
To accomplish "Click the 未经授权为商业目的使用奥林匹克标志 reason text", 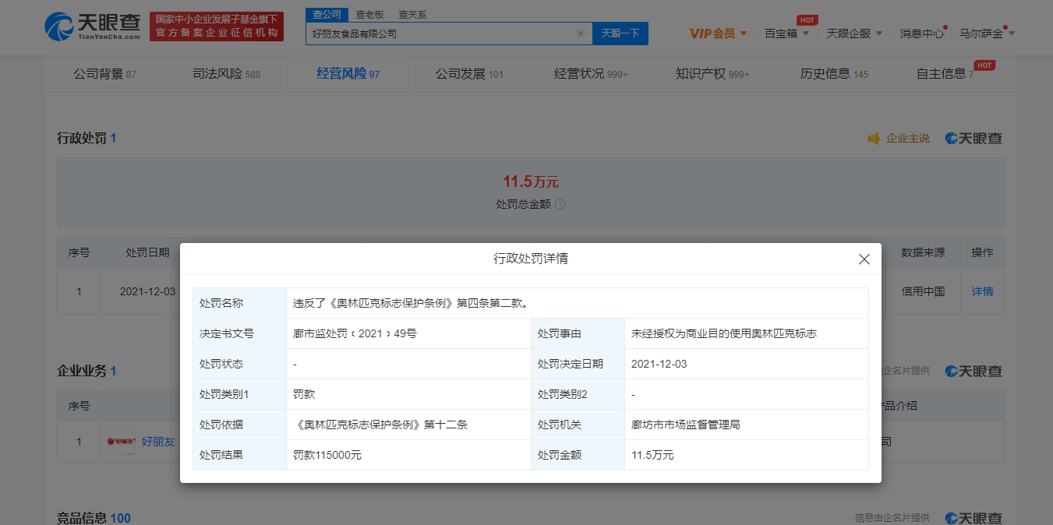I will click(724, 333).
